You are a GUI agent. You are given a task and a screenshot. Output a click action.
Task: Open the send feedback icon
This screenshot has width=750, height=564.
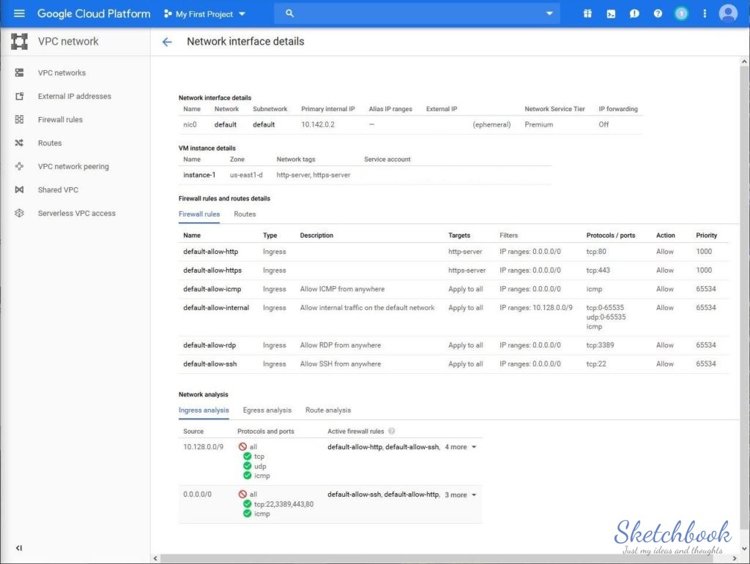tap(634, 13)
